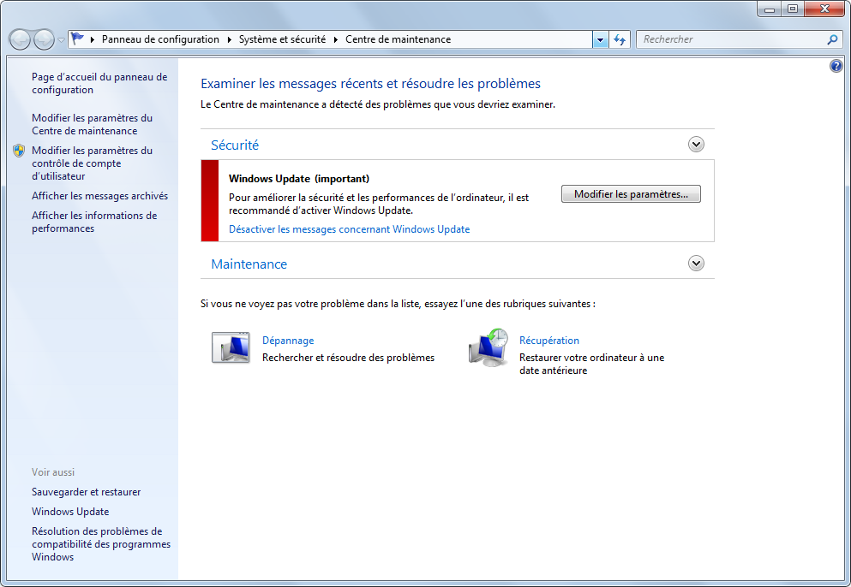
Task: Click Windows Update (important) message title
Action: click(298, 179)
